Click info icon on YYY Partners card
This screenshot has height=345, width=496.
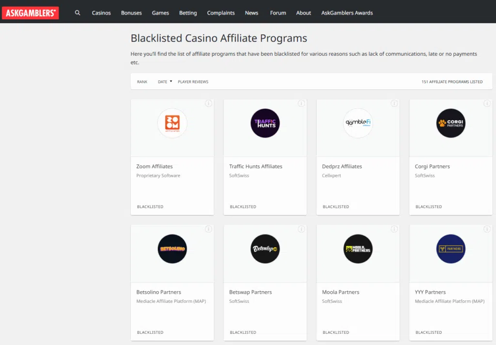(487, 229)
